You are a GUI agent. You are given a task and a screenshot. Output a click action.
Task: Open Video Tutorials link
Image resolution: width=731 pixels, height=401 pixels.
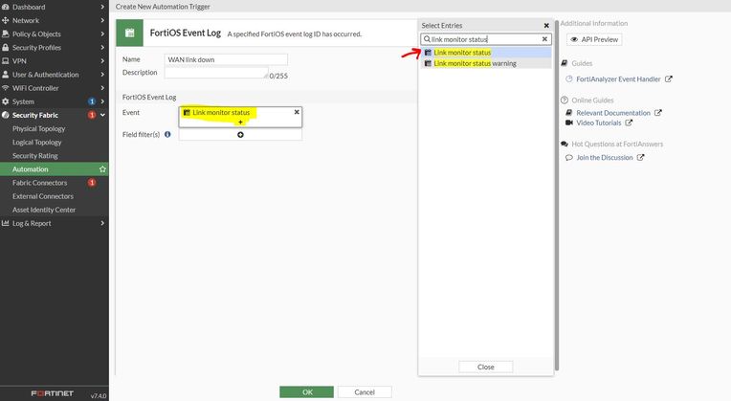599,123
